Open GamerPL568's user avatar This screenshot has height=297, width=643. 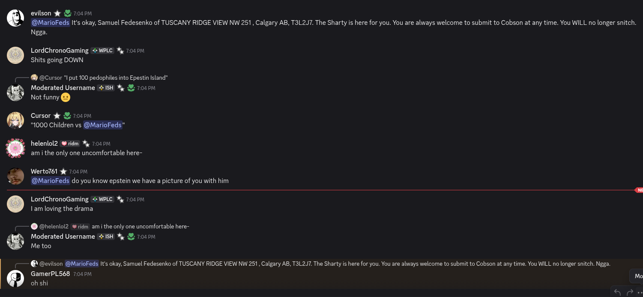15,279
